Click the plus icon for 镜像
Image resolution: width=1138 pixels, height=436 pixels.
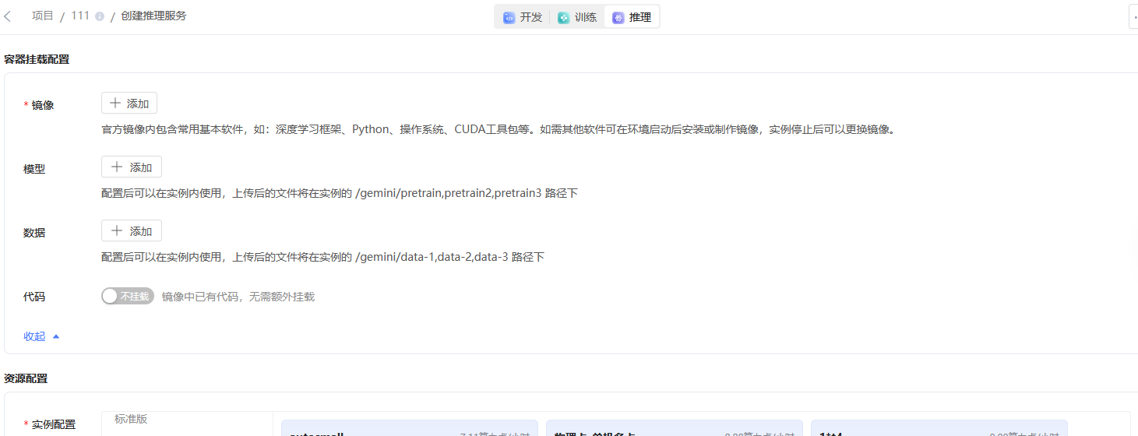click(x=115, y=103)
